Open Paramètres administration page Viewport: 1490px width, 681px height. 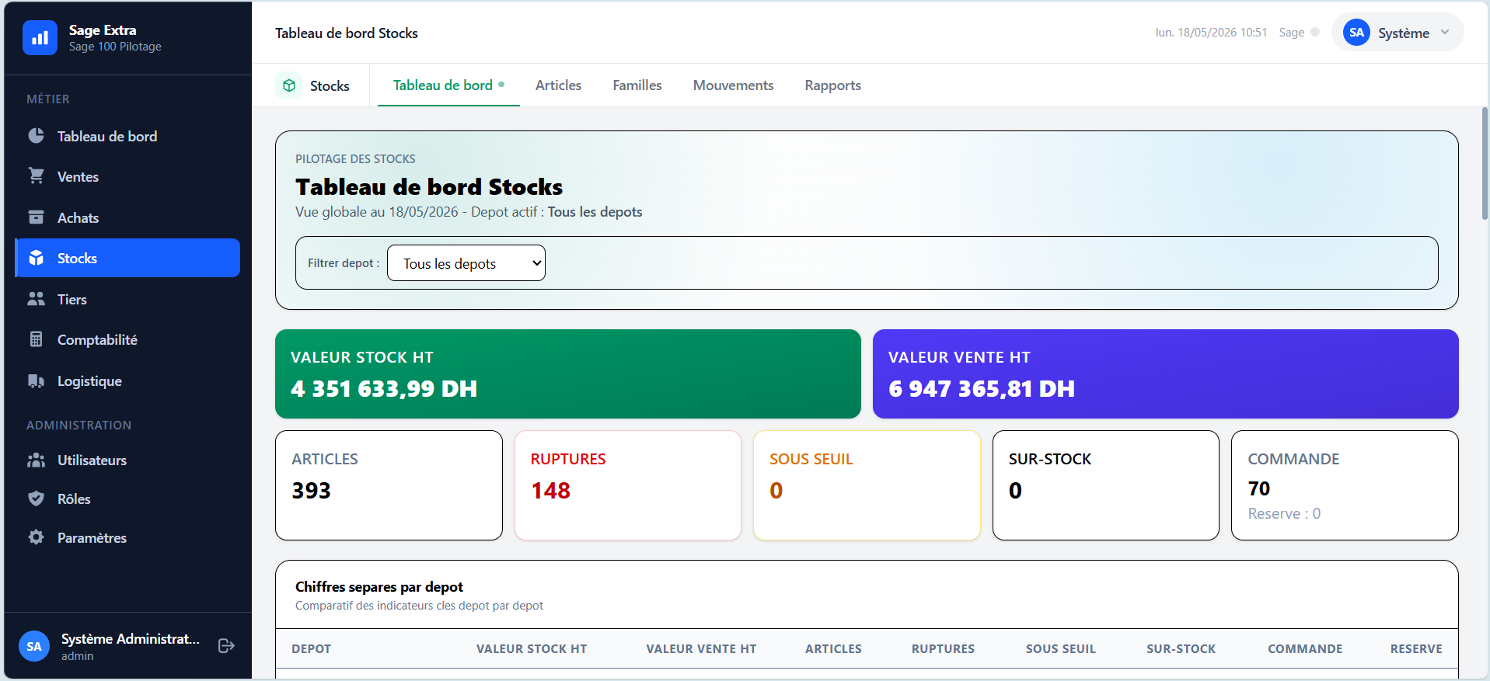point(127,537)
